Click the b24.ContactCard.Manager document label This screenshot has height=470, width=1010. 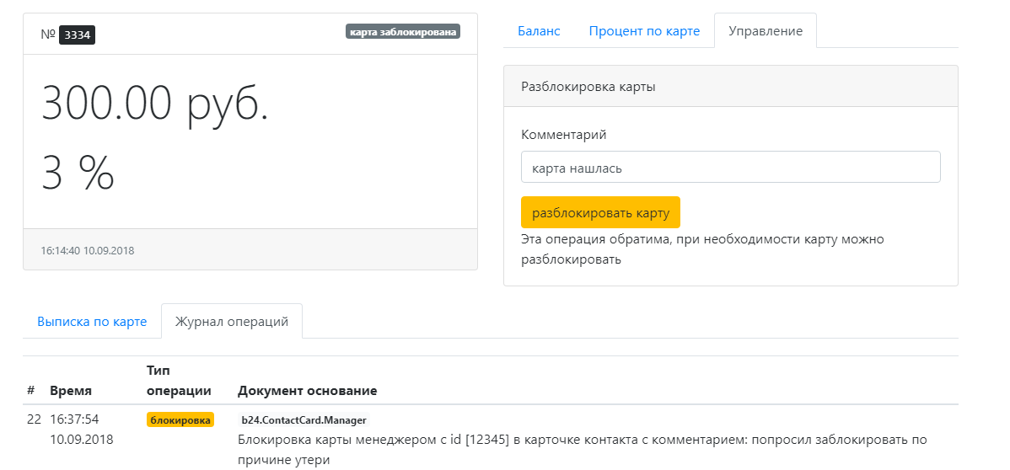click(304, 419)
